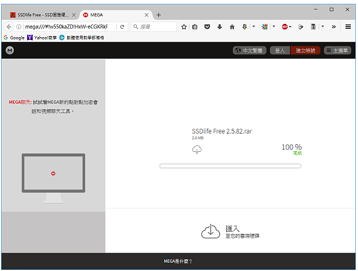The height and width of the screenshot is (271, 358).
Task: Click the gray extension icon beside Adblock
Action: coord(300,27)
